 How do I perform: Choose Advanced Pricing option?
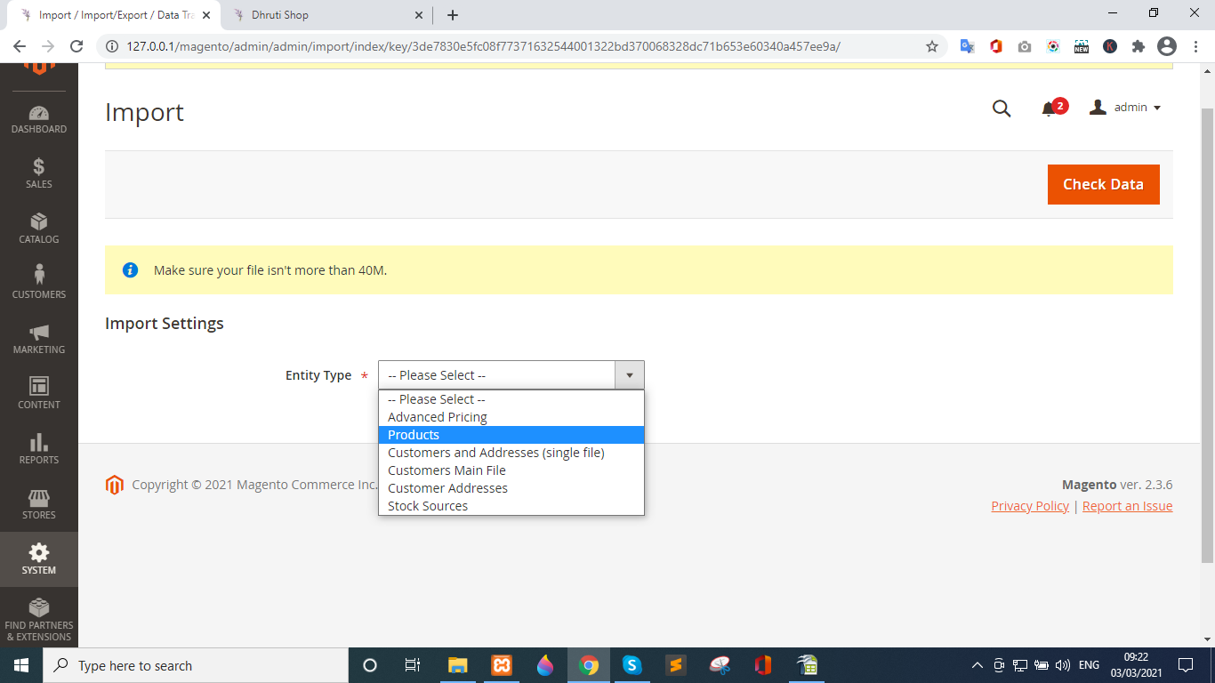click(x=438, y=417)
